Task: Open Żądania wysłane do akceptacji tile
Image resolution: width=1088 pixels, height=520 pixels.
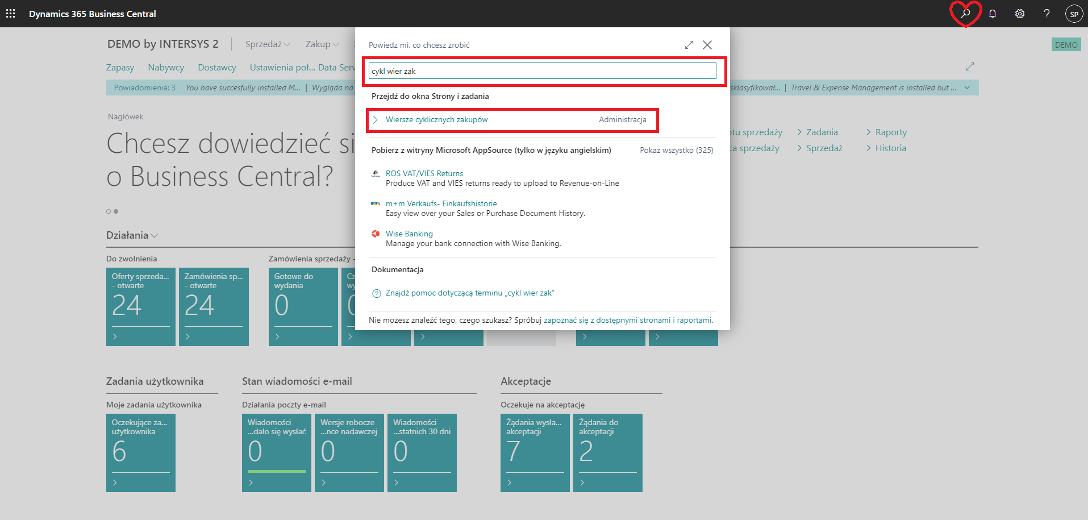Action: [x=535, y=453]
